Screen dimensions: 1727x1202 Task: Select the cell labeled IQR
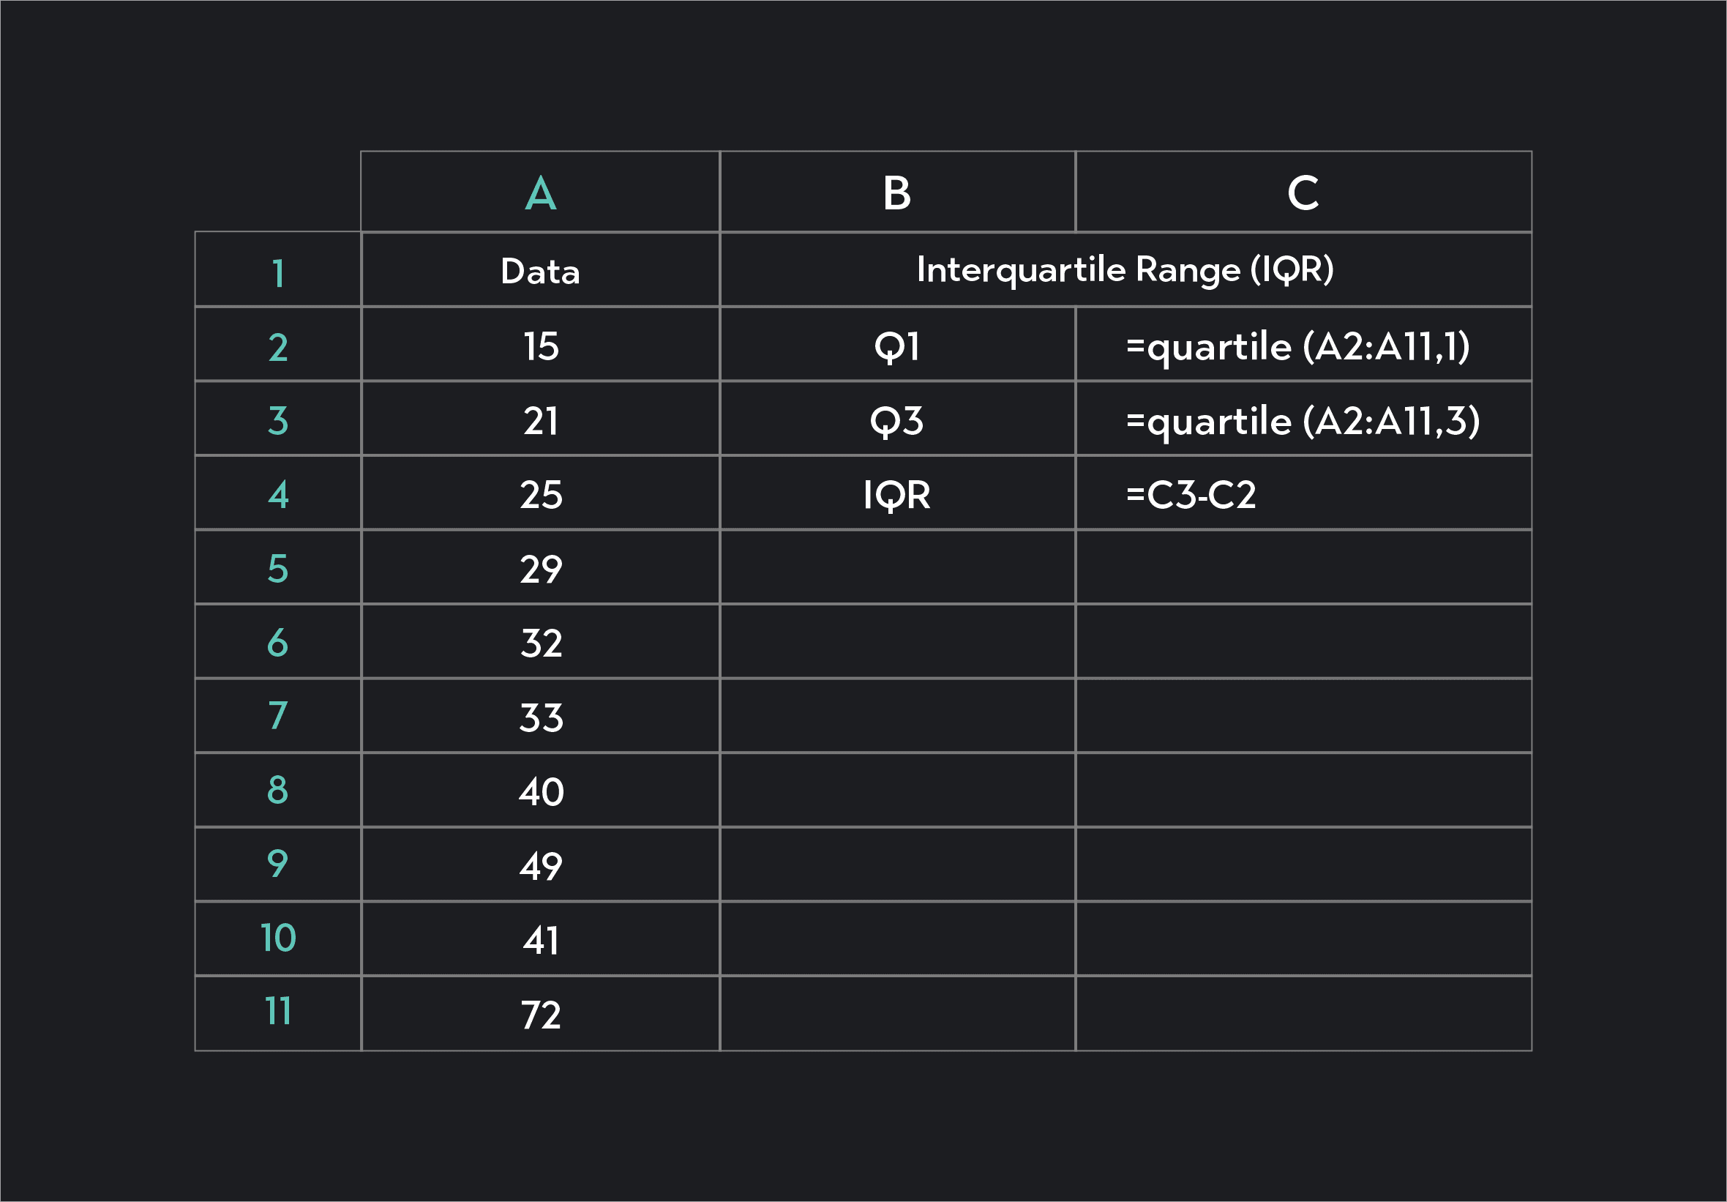click(x=897, y=496)
